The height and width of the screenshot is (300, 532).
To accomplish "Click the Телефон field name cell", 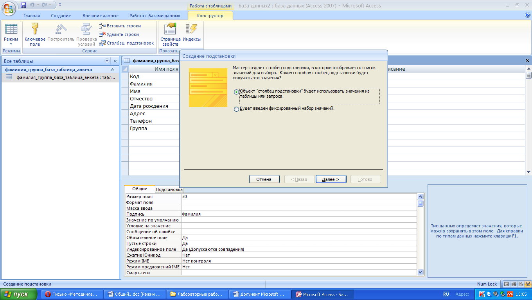I will tap(154, 121).
